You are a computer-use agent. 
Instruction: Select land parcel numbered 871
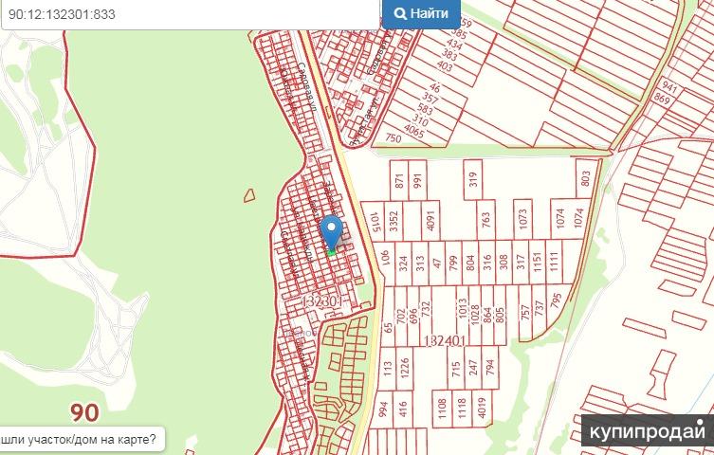pos(399,180)
